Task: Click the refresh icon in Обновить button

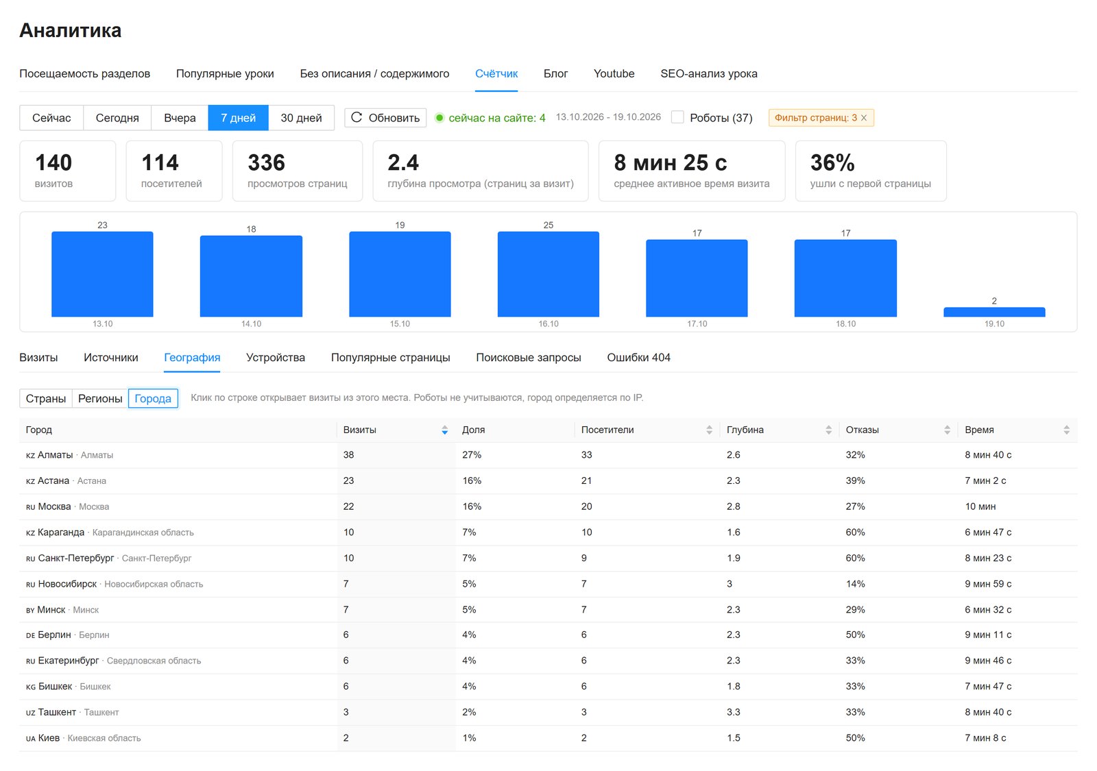Action: pyautogui.click(x=357, y=117)
